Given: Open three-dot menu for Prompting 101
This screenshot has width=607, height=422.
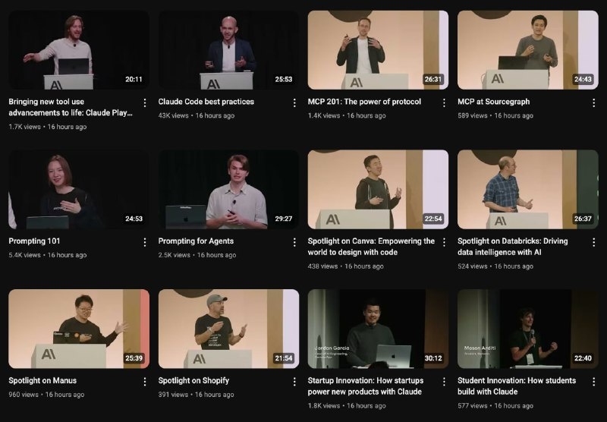Looking at the screenshot, I should (x=144, y=242).
